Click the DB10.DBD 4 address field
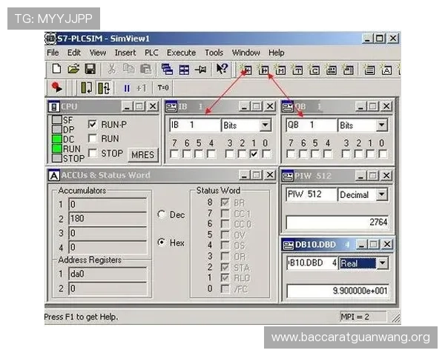The width and height of the screenshot is (445, 356). click(312, 263)
